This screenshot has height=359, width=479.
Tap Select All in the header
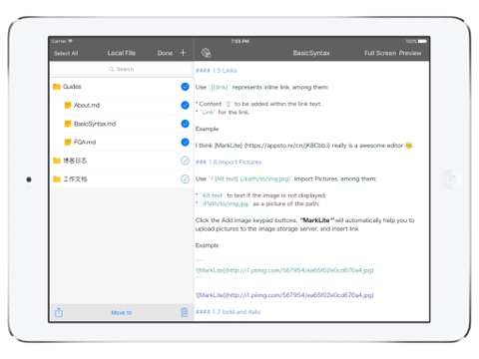[66, 53]
